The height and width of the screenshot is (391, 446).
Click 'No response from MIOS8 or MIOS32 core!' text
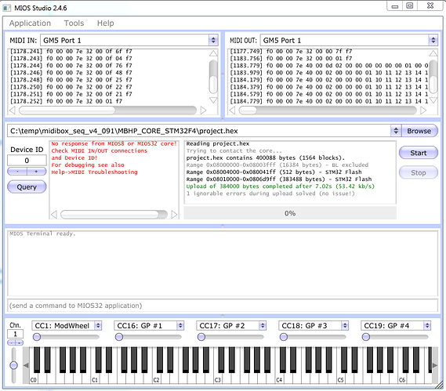point(114,143)
